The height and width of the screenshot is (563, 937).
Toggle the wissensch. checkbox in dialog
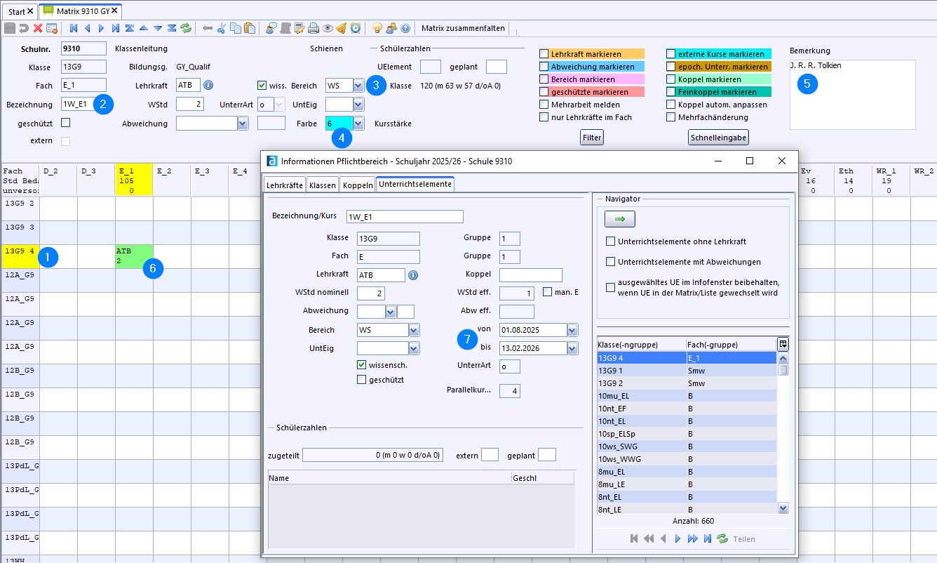[x=362, y=365]
